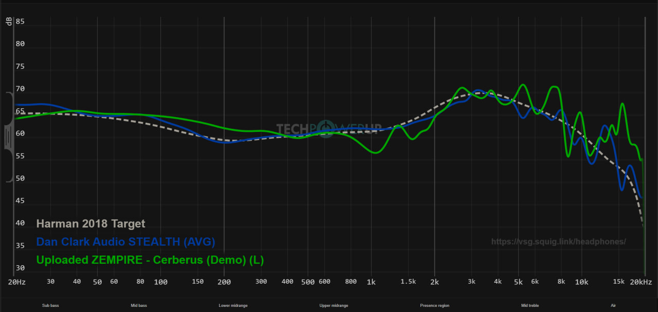The height and width of the screenshot is (312, 658).
Task: Click the 85 value on the dB axis
Action: [x=20, y=22]
